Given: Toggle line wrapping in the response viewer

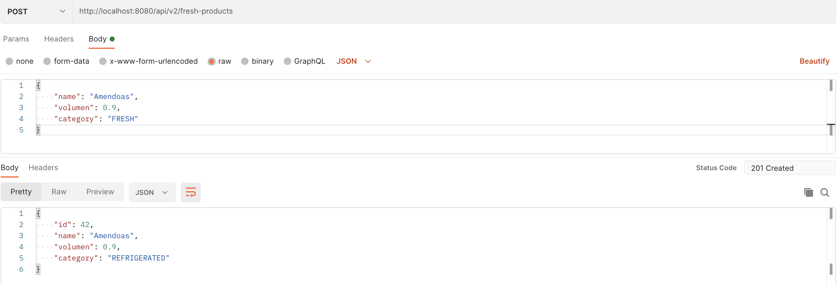Looking at the screenshot, I should point(191,192).
